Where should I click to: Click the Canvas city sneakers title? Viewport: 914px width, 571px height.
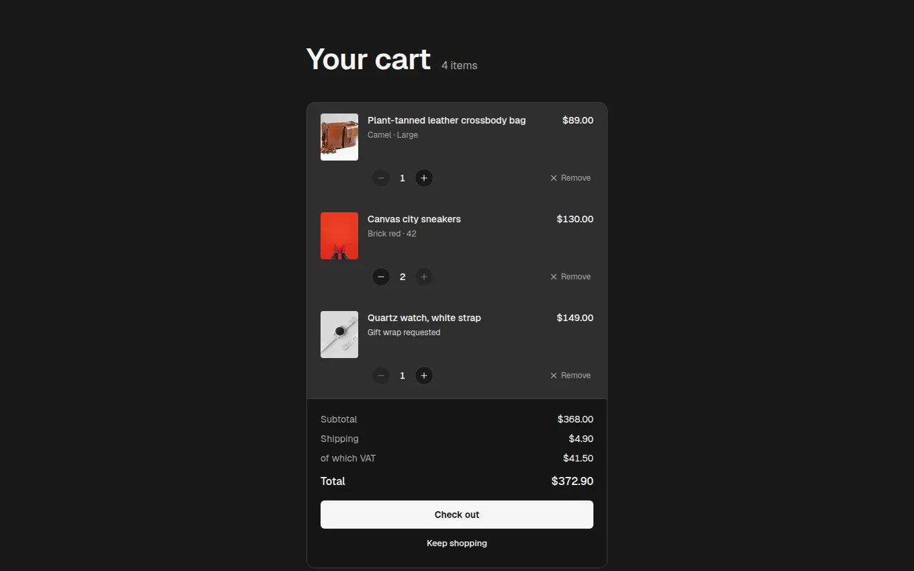tap(414, 219)
